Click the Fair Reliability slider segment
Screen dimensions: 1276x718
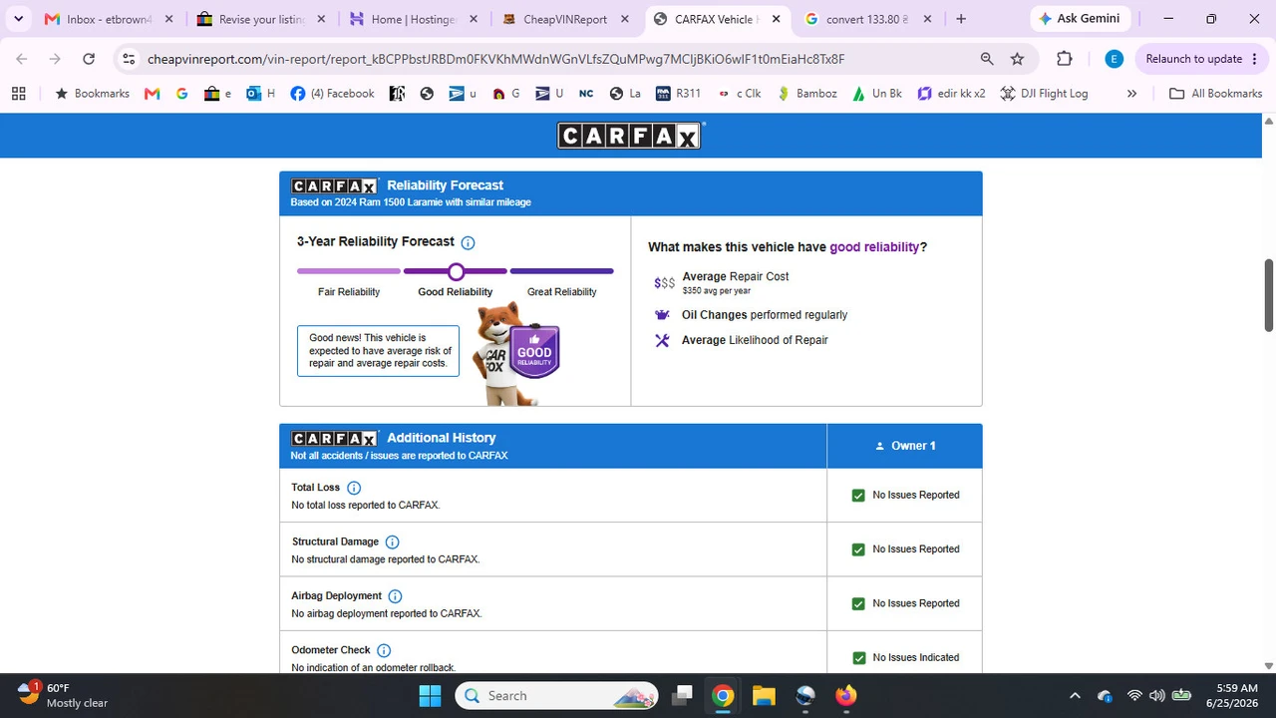[349, 271]
